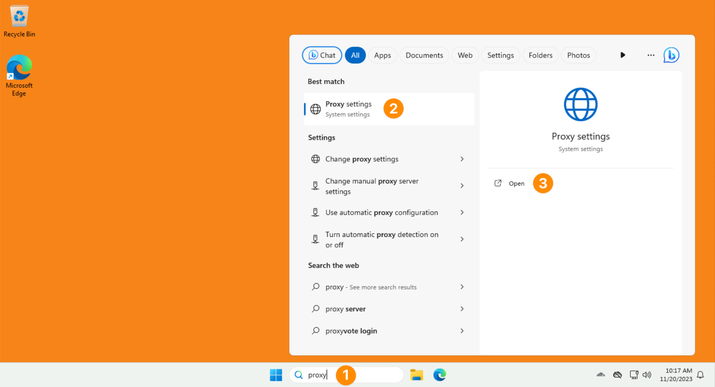
Task: Launch File Explorer from the taskbar
Action: pos(416,375)
